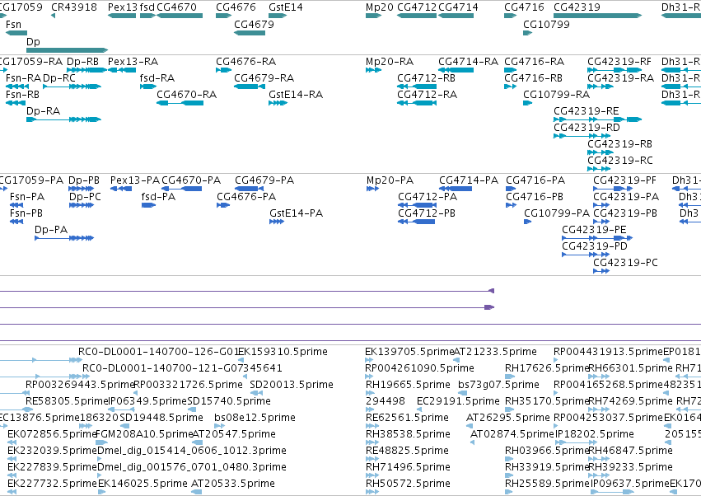Click transcript CG42319-RC
The width and height of the screenshot is (701, 496).
click(x=599, y=169)
